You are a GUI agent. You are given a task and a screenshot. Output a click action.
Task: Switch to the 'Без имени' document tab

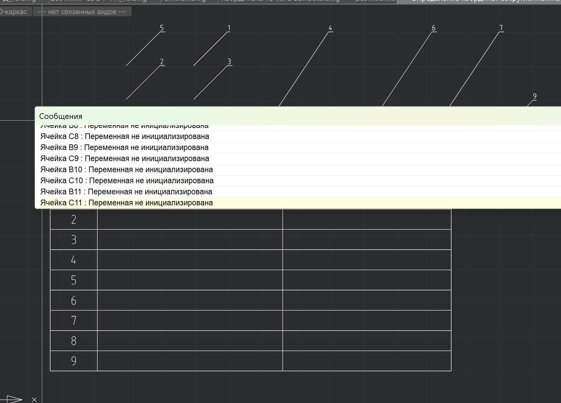coord(375,1)
